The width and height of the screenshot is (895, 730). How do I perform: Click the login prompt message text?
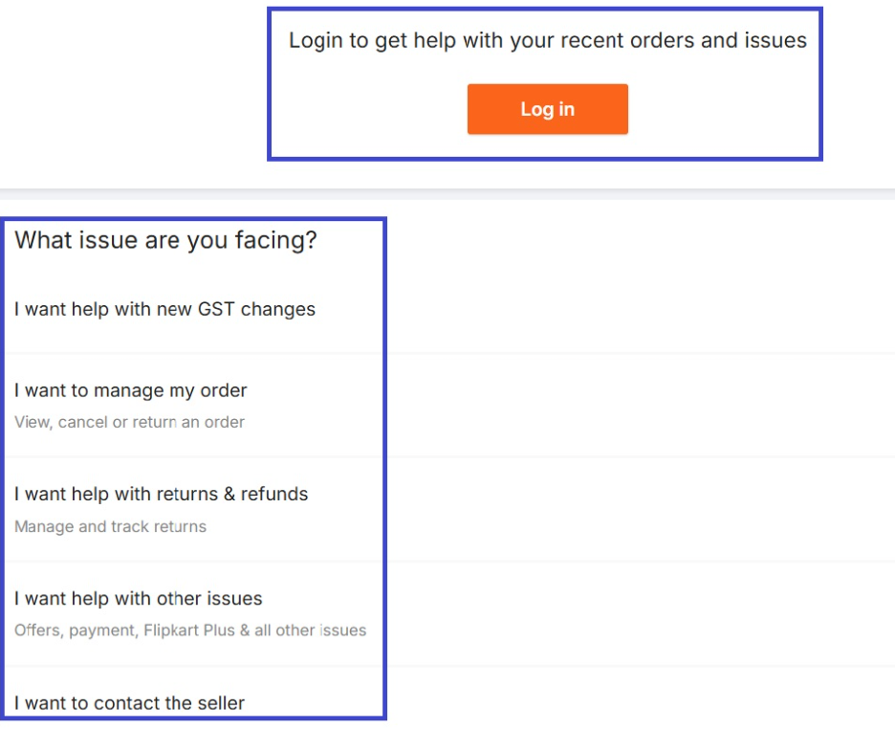(x=547, y=40)
